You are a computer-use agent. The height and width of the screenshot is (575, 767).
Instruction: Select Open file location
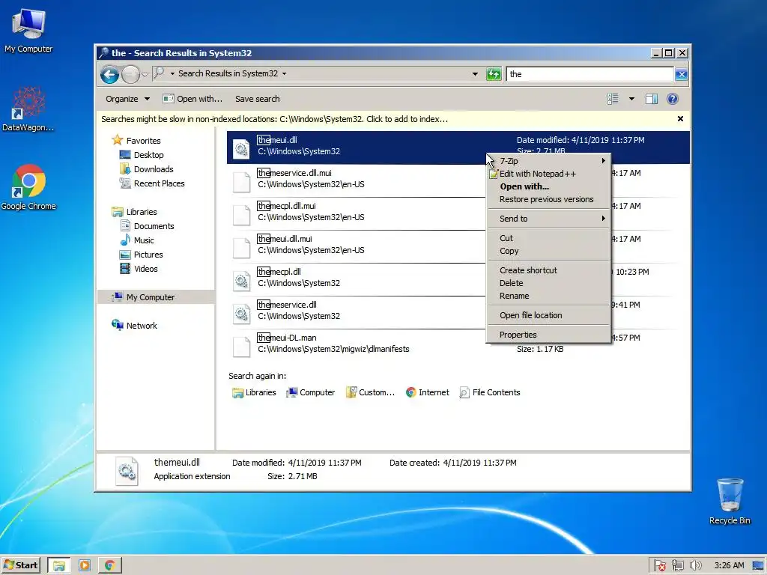click(549, 315)
